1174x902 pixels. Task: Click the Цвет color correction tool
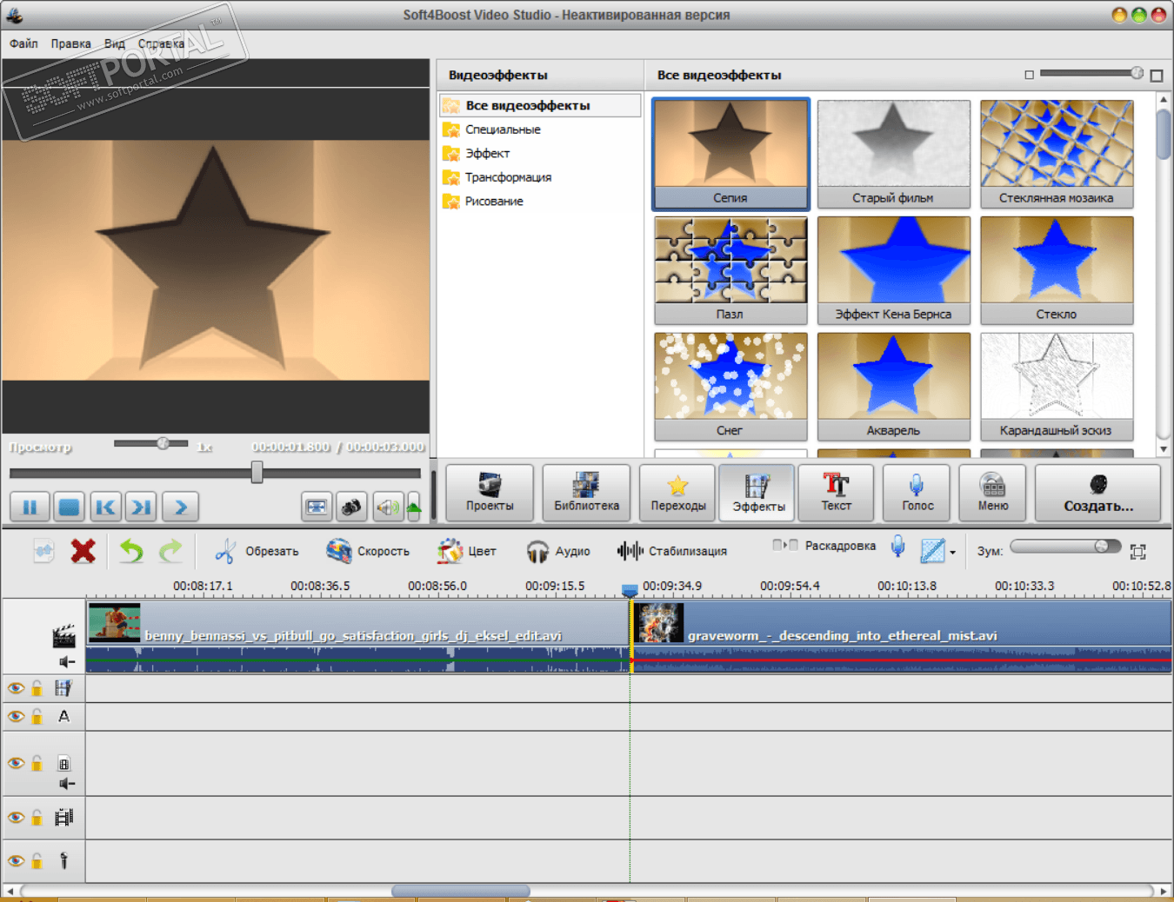(466, 551)
